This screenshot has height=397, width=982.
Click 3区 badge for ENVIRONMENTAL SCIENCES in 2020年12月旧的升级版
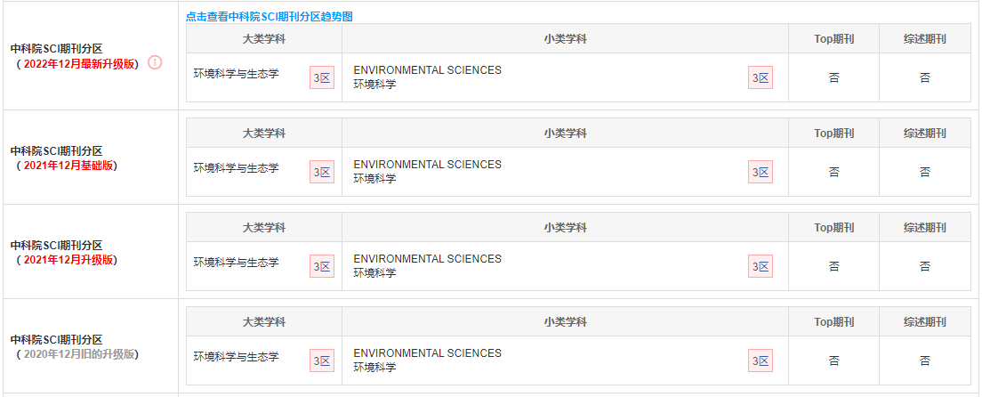click(761, 361)
